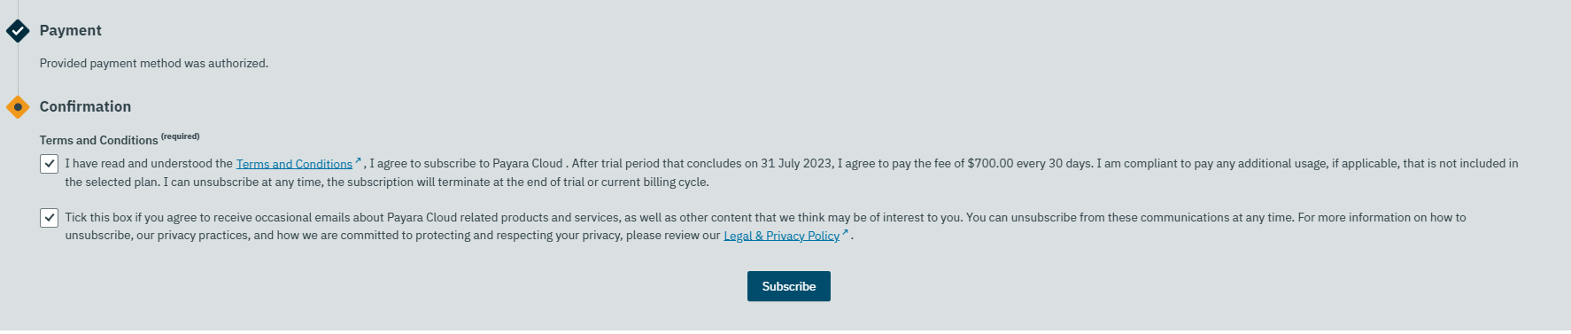The width and height of the screenshot is (1571, 334).
Task: Select the Confirmation step heading
Action: pos(85,106)
